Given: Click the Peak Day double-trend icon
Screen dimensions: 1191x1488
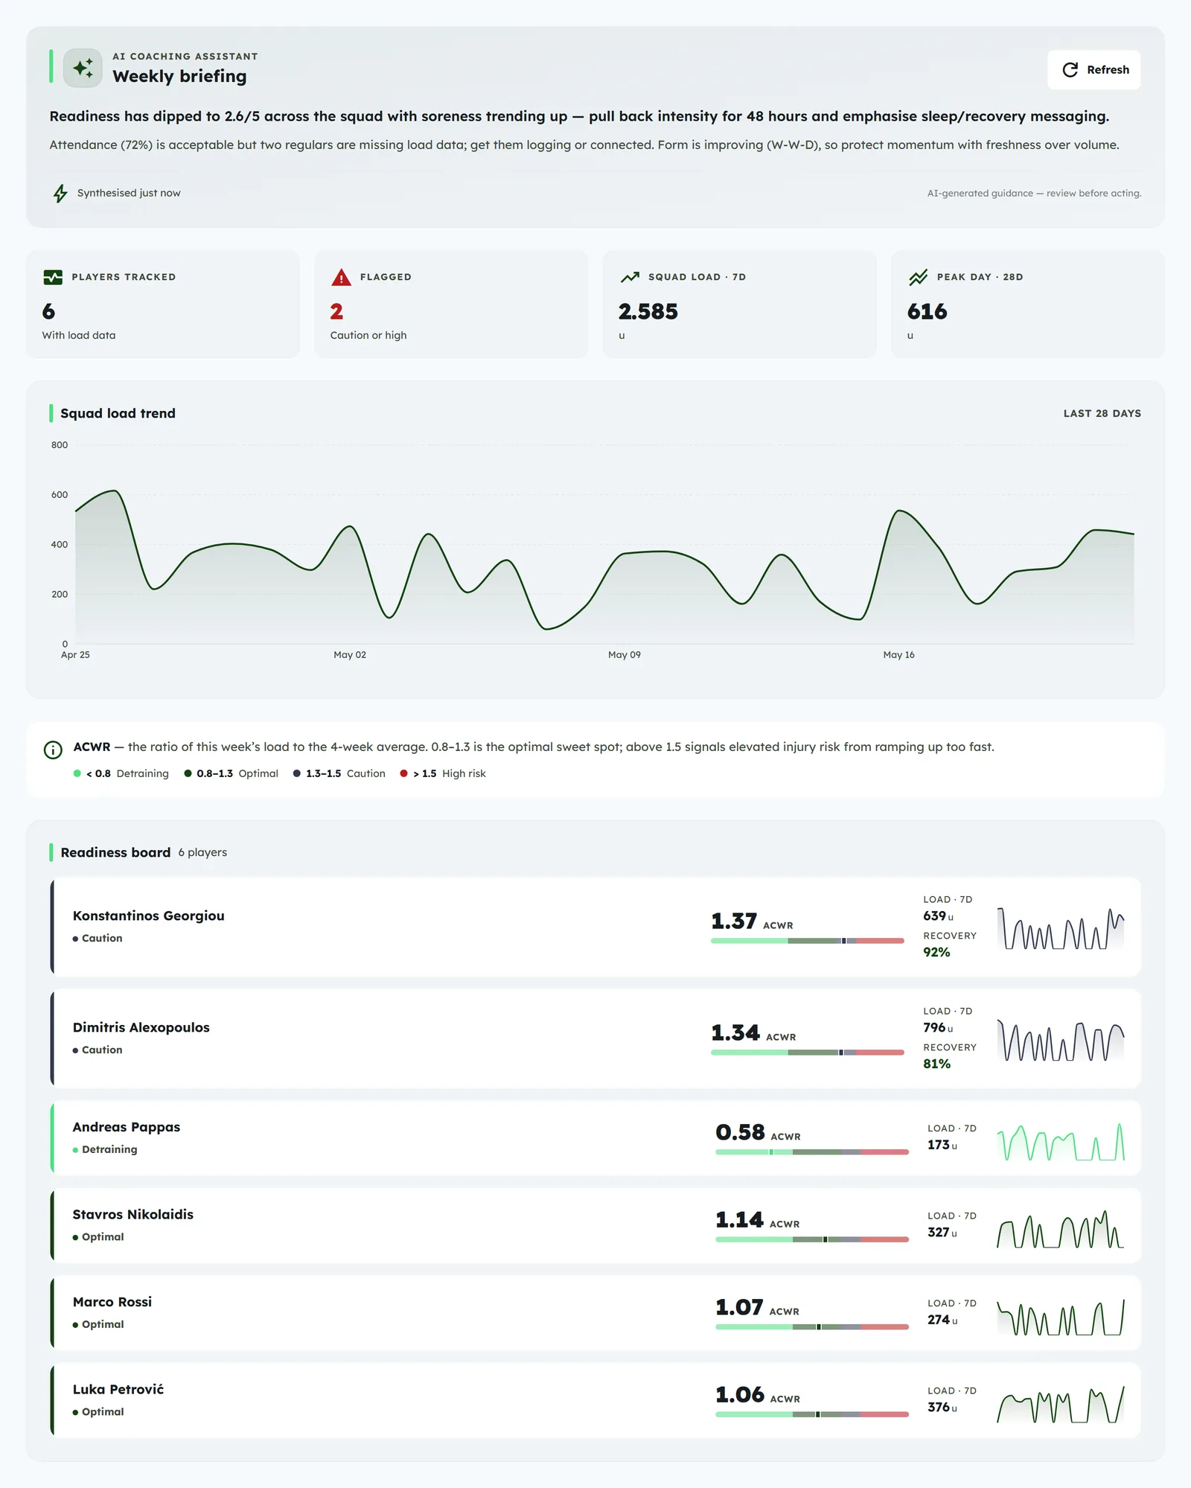Looking at the screenshot, I should [918, 277].
